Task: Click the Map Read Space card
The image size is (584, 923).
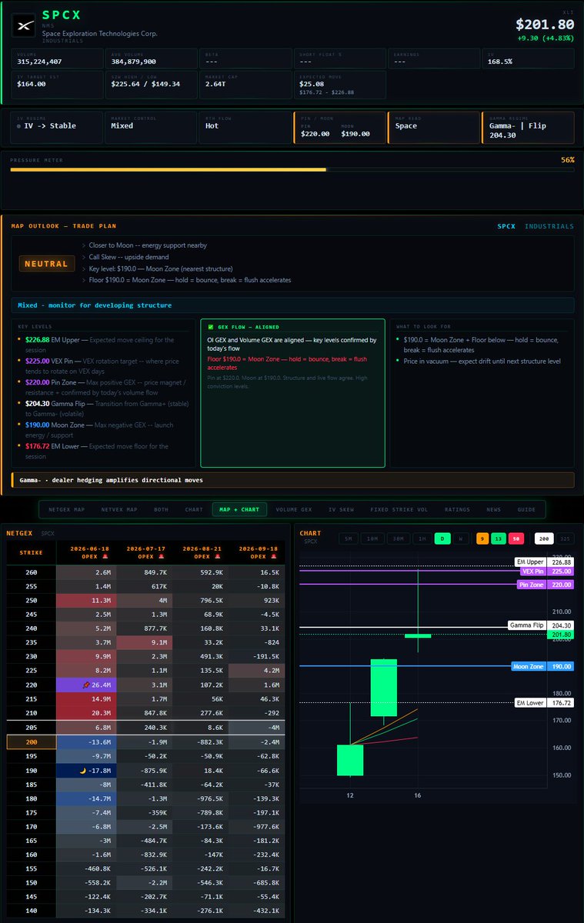Action: pos(433,127)
